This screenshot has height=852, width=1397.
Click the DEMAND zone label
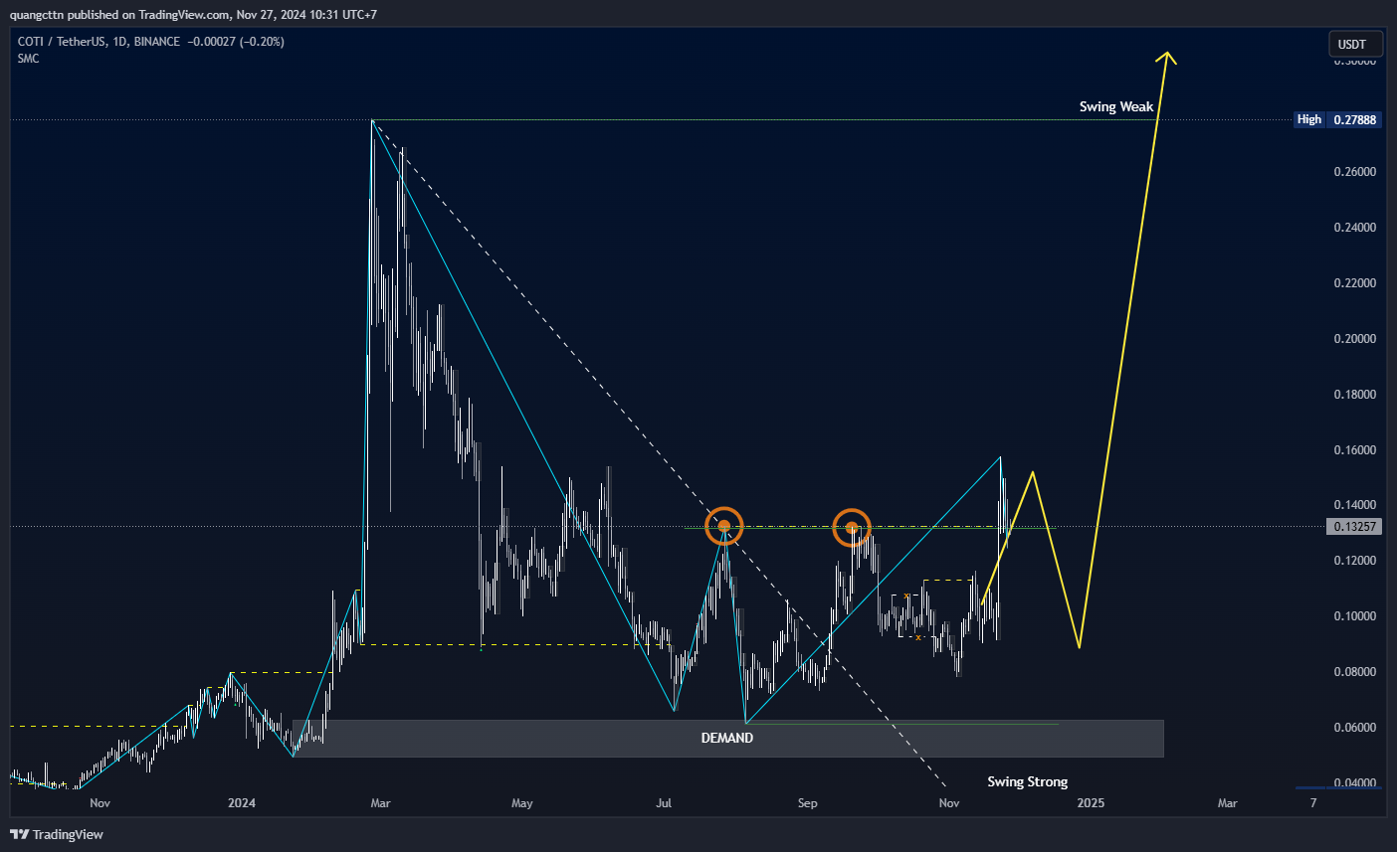[x=726, y=738]
